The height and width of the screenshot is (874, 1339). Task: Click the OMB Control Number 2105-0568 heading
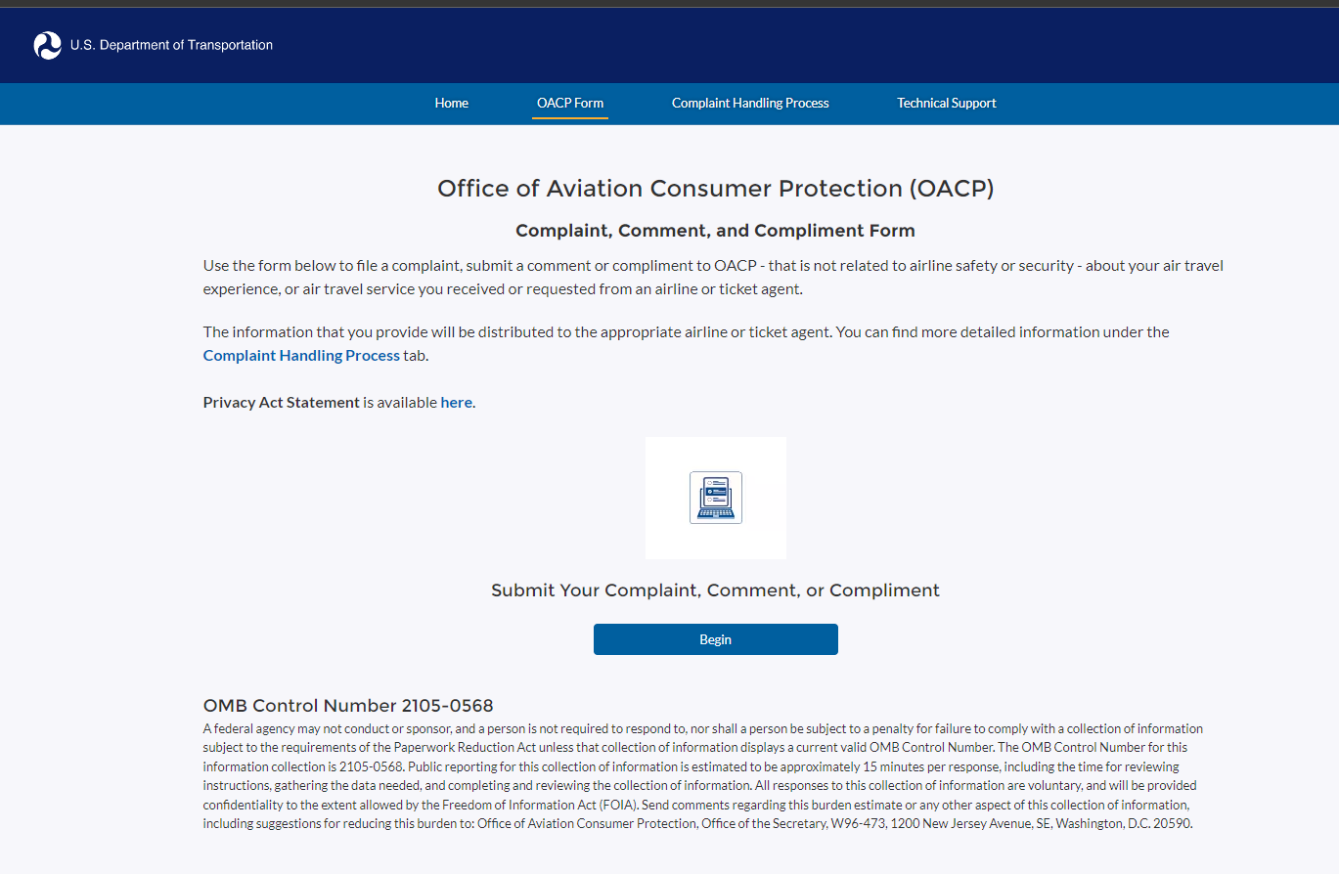348,705
